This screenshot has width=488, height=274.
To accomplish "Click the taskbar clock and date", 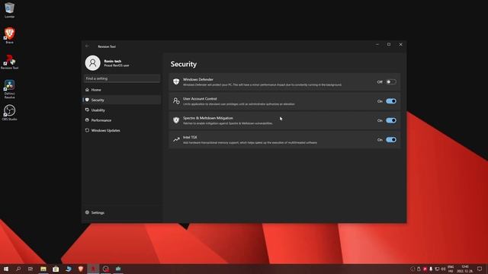I will pyautogui.click(x=465, y=269).
